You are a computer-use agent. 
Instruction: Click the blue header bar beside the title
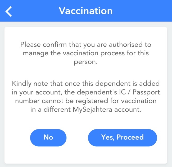point(143,11)
